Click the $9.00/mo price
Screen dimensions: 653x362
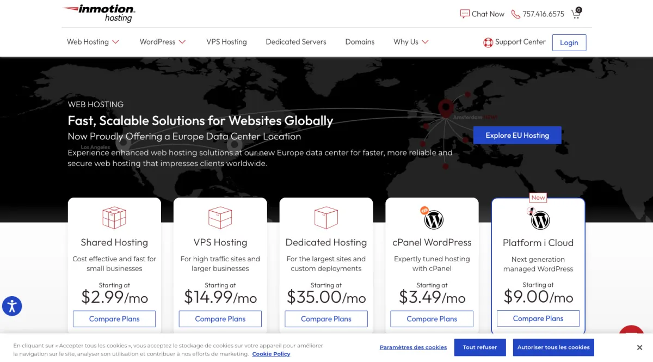[x=538, y=297]
